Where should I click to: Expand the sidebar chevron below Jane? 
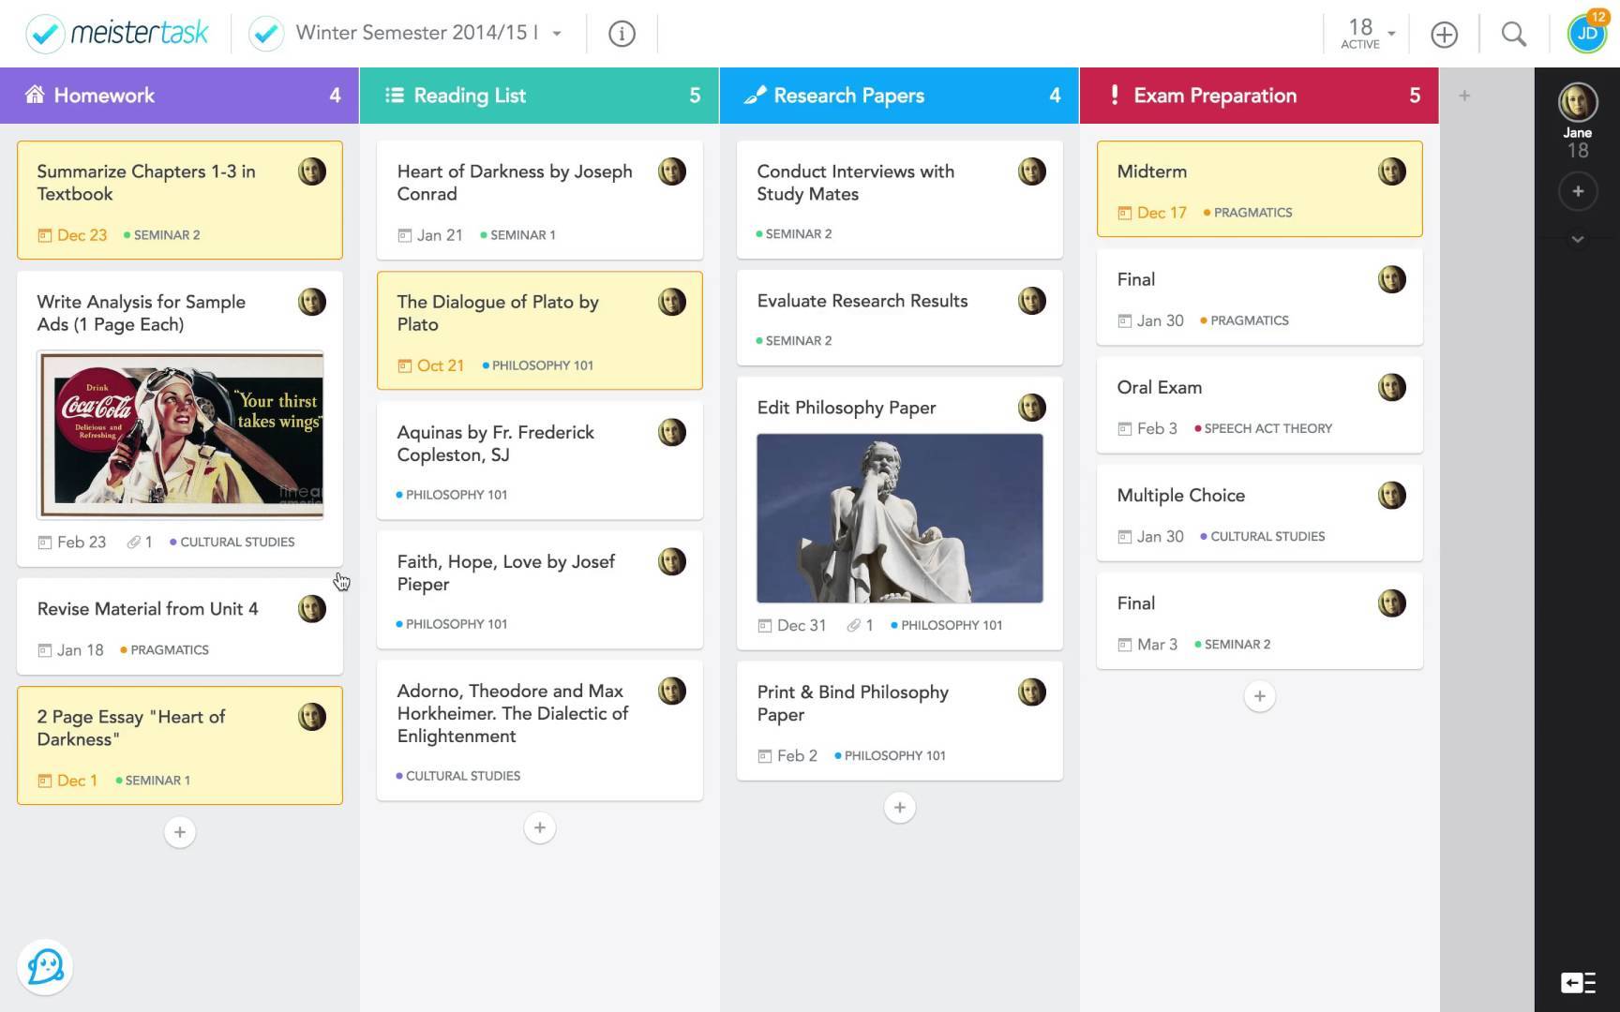point(1578,239)
